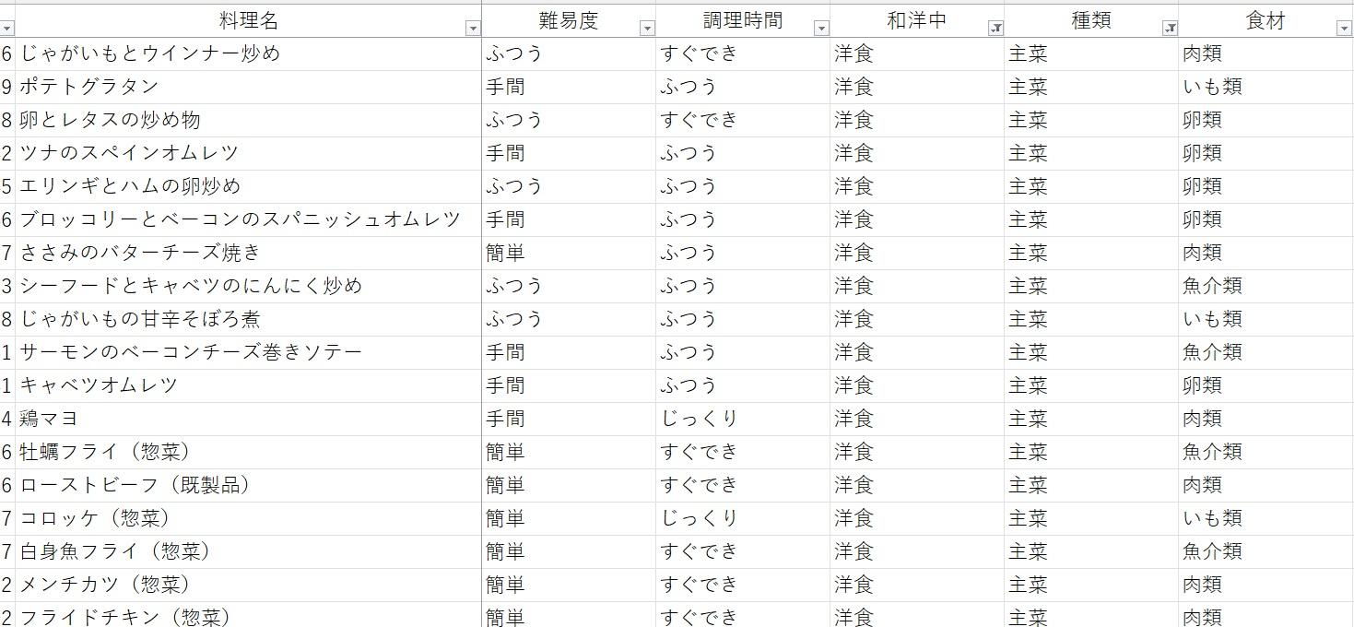The width and height of the screenshot is (1354, 627).
Task: Click いも類 in じゃがいもの甘辛そぼろ煮 row
Action: [1212, 319]
